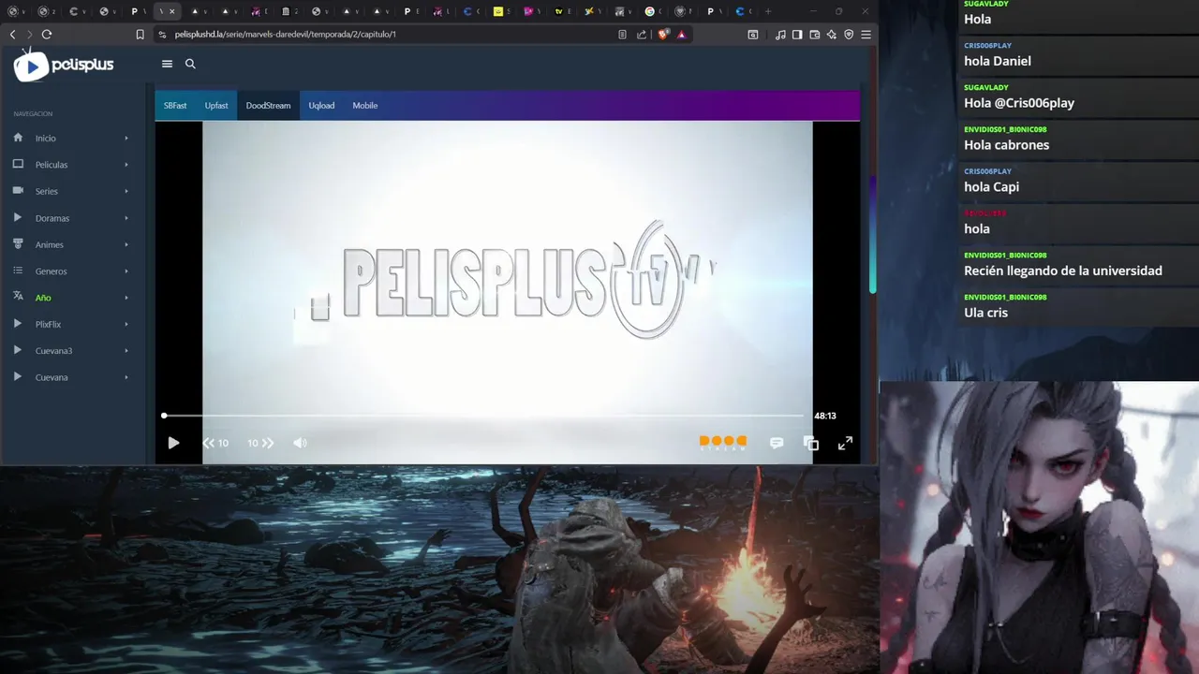
Task: Switch to the SBFast server tab
Action: (175, 106)
